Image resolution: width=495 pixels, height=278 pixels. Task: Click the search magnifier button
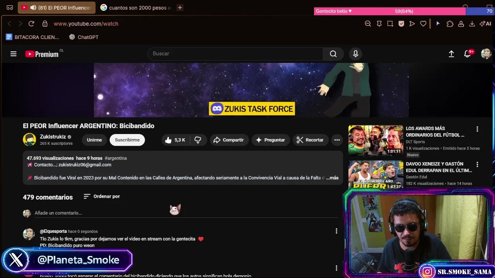(x=333, y=54)
